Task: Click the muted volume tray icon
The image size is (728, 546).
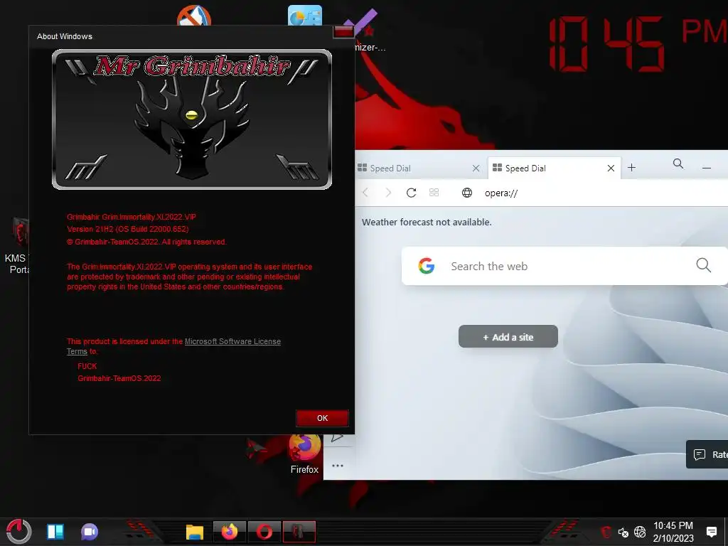Action: [623, 532]
